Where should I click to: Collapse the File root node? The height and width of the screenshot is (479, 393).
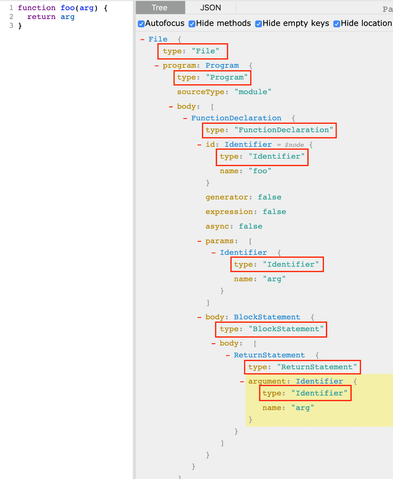click(x=142, y=39)
